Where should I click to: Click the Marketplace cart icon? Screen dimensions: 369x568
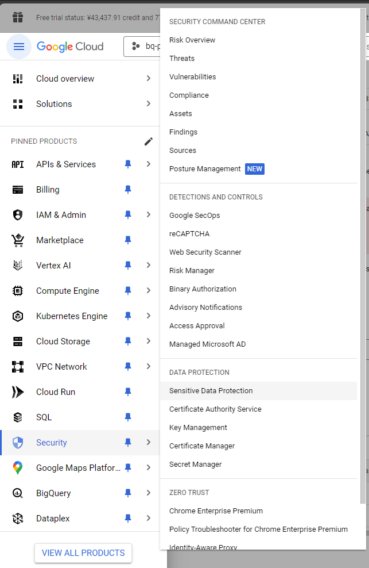[18, 240]
